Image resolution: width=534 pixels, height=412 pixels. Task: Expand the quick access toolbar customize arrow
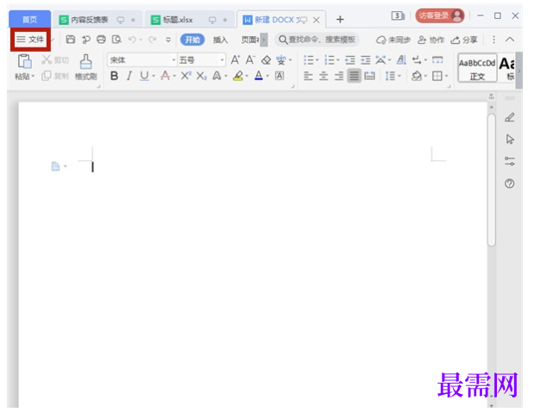click(168, 40)
